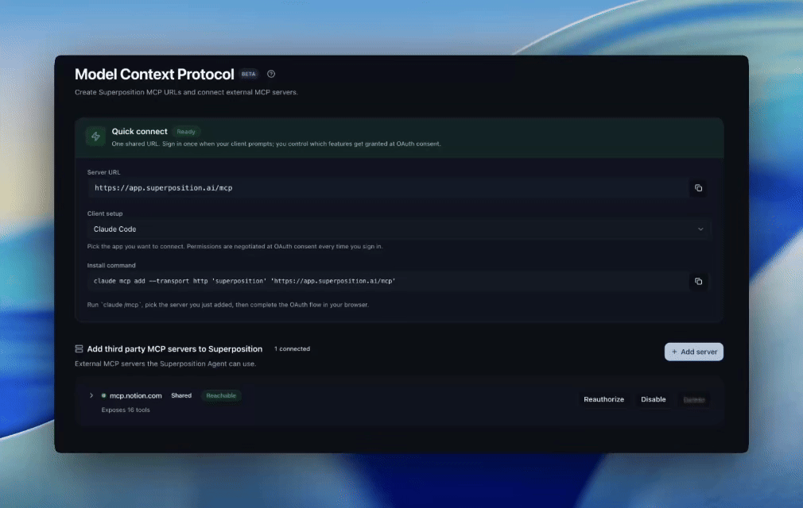Viewport: 803px width, 508px height.
Task: Open the help icon next to BETA badge
Action: (271, 74)
